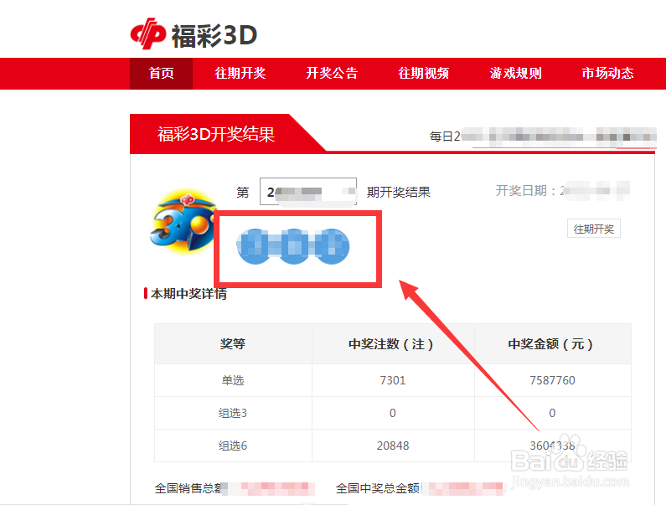Click the 20848 winning count cell
This screenshot has height=505, width=666.
pos(392,446)
